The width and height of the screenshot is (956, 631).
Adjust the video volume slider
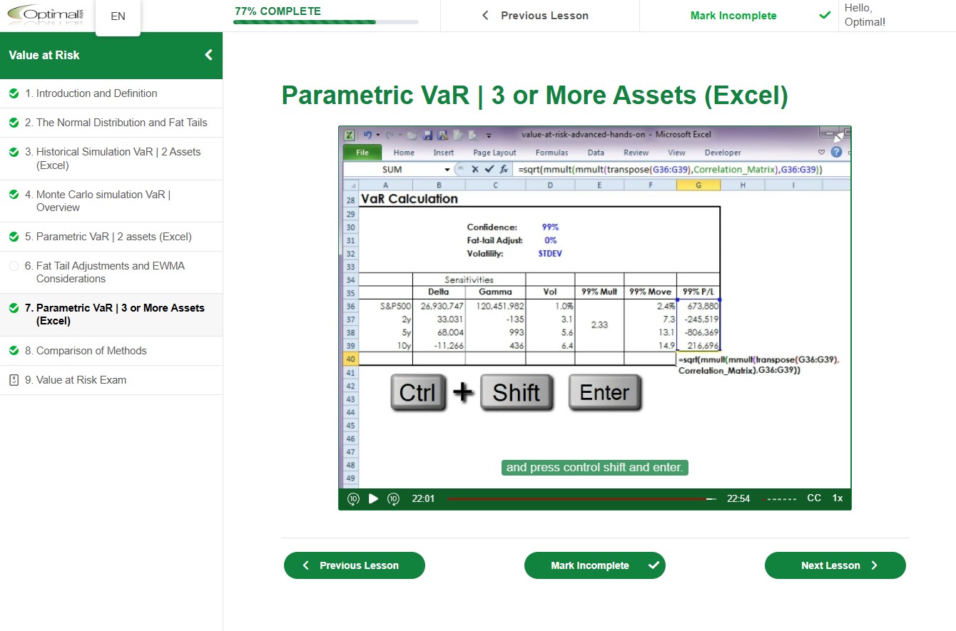pos(779,499)
